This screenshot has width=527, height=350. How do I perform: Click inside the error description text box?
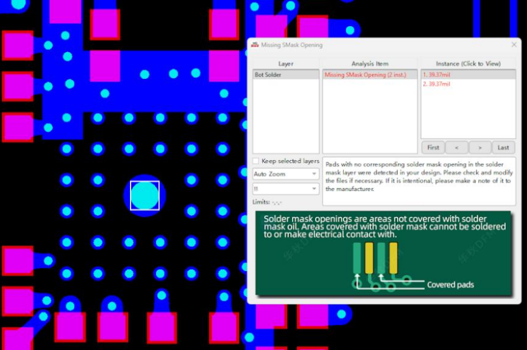pyautogui.click(x=418, y=177)
